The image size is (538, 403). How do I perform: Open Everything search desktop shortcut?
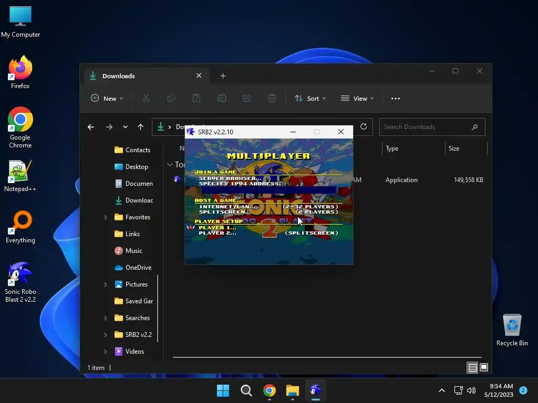(20, 227)
